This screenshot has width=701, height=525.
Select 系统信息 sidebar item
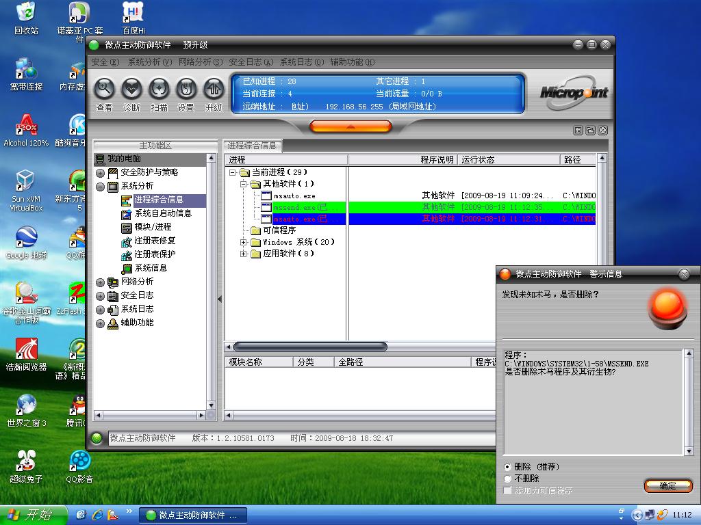pyautogui.click(x=144, y=268)
